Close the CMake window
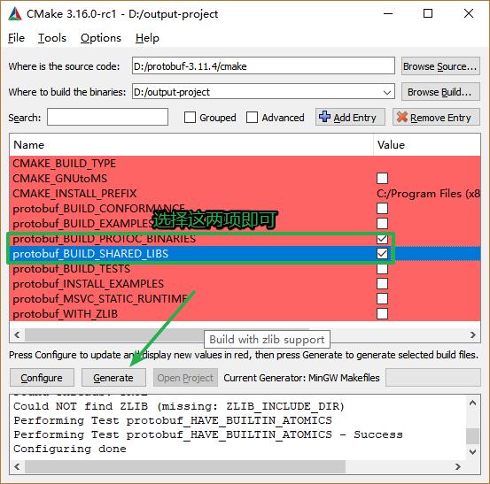490x484 pixels. tap(469, 14)
